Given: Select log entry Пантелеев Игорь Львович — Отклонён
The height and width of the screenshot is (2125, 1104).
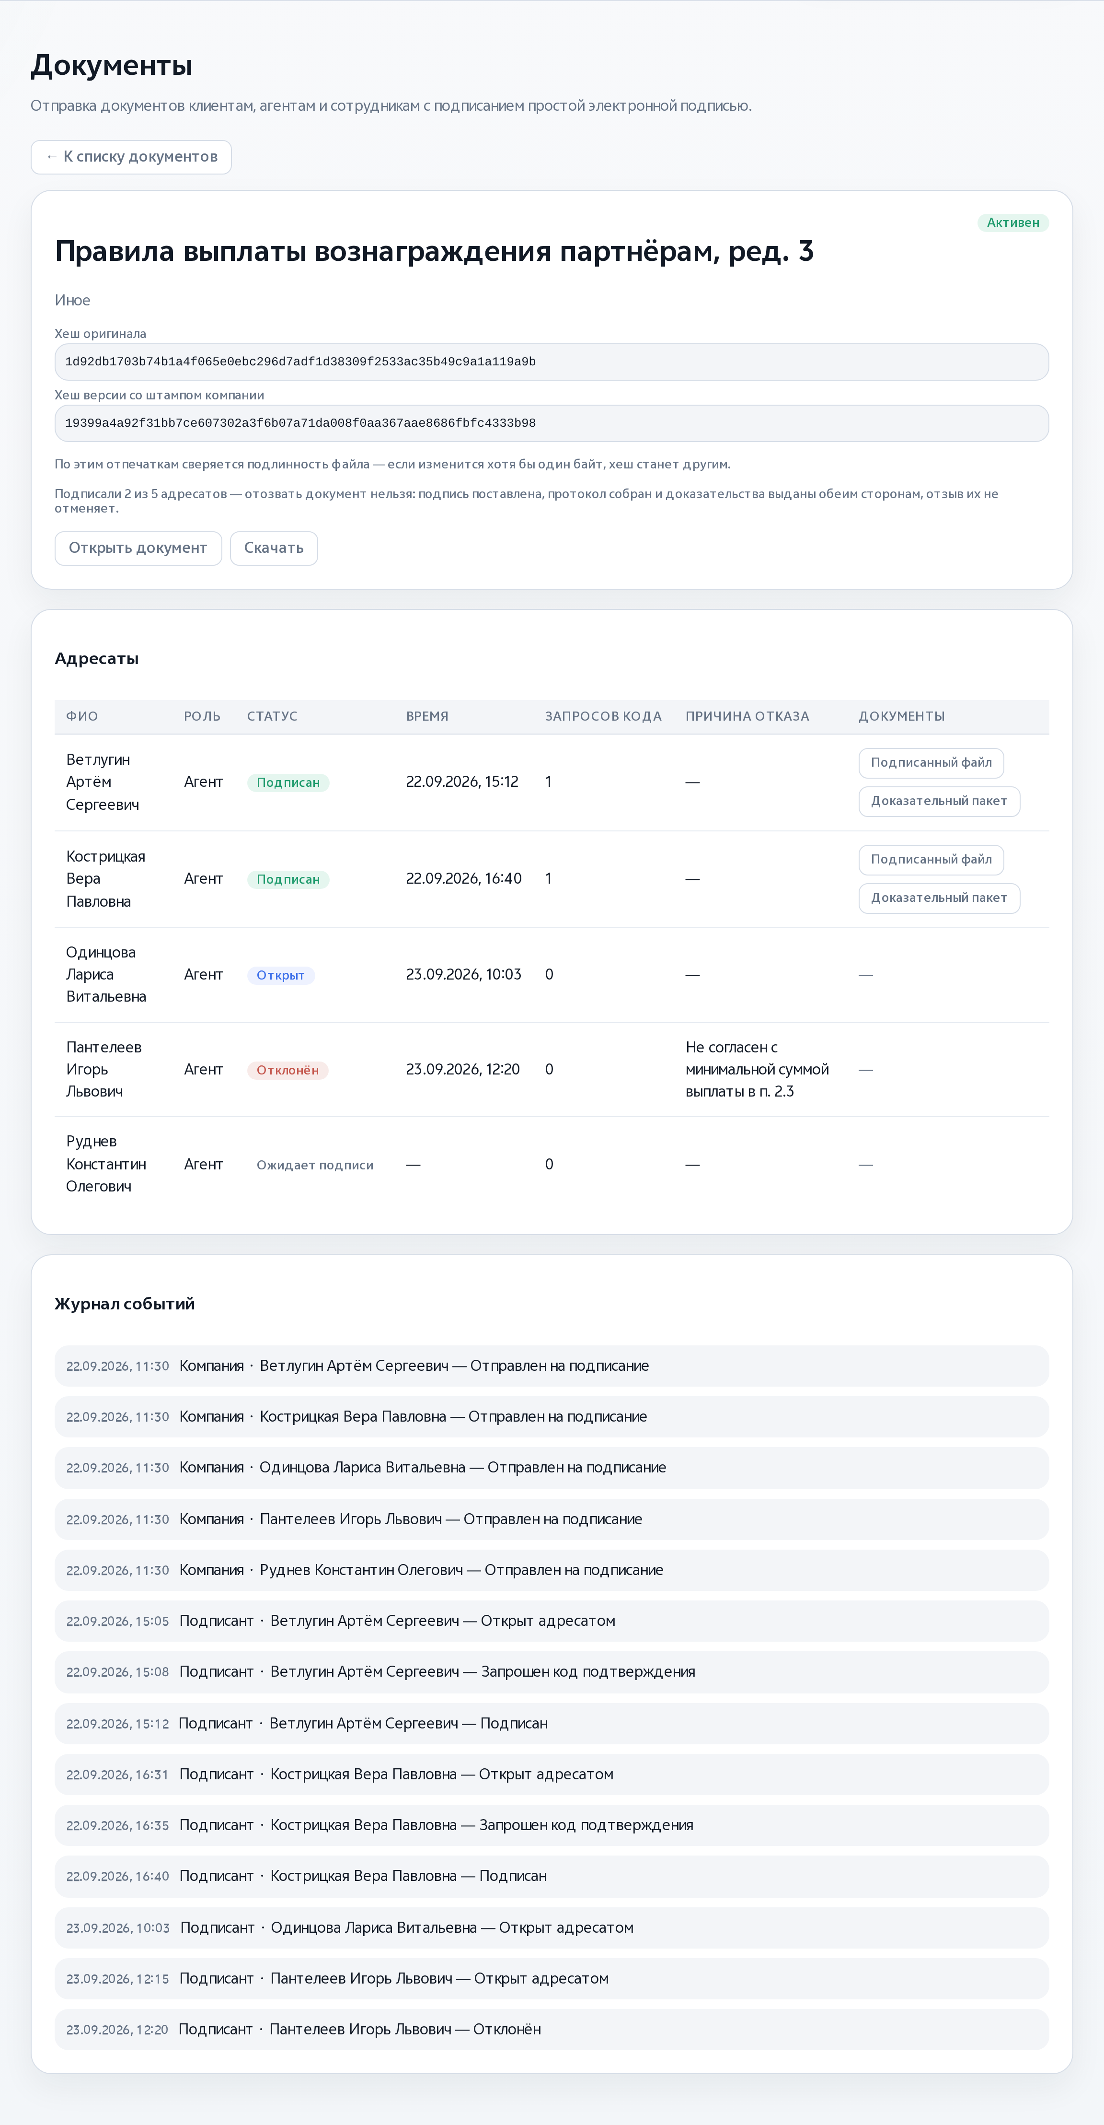Looking at the screenshot, I should [552, 2029].
